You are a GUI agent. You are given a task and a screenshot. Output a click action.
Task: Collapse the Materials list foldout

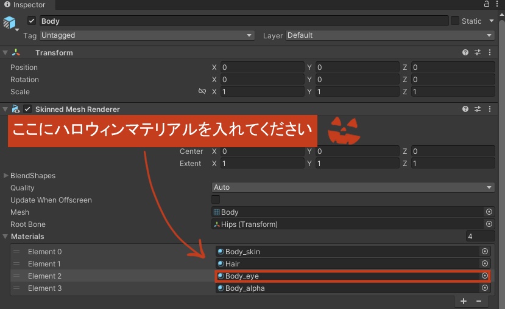5,236
